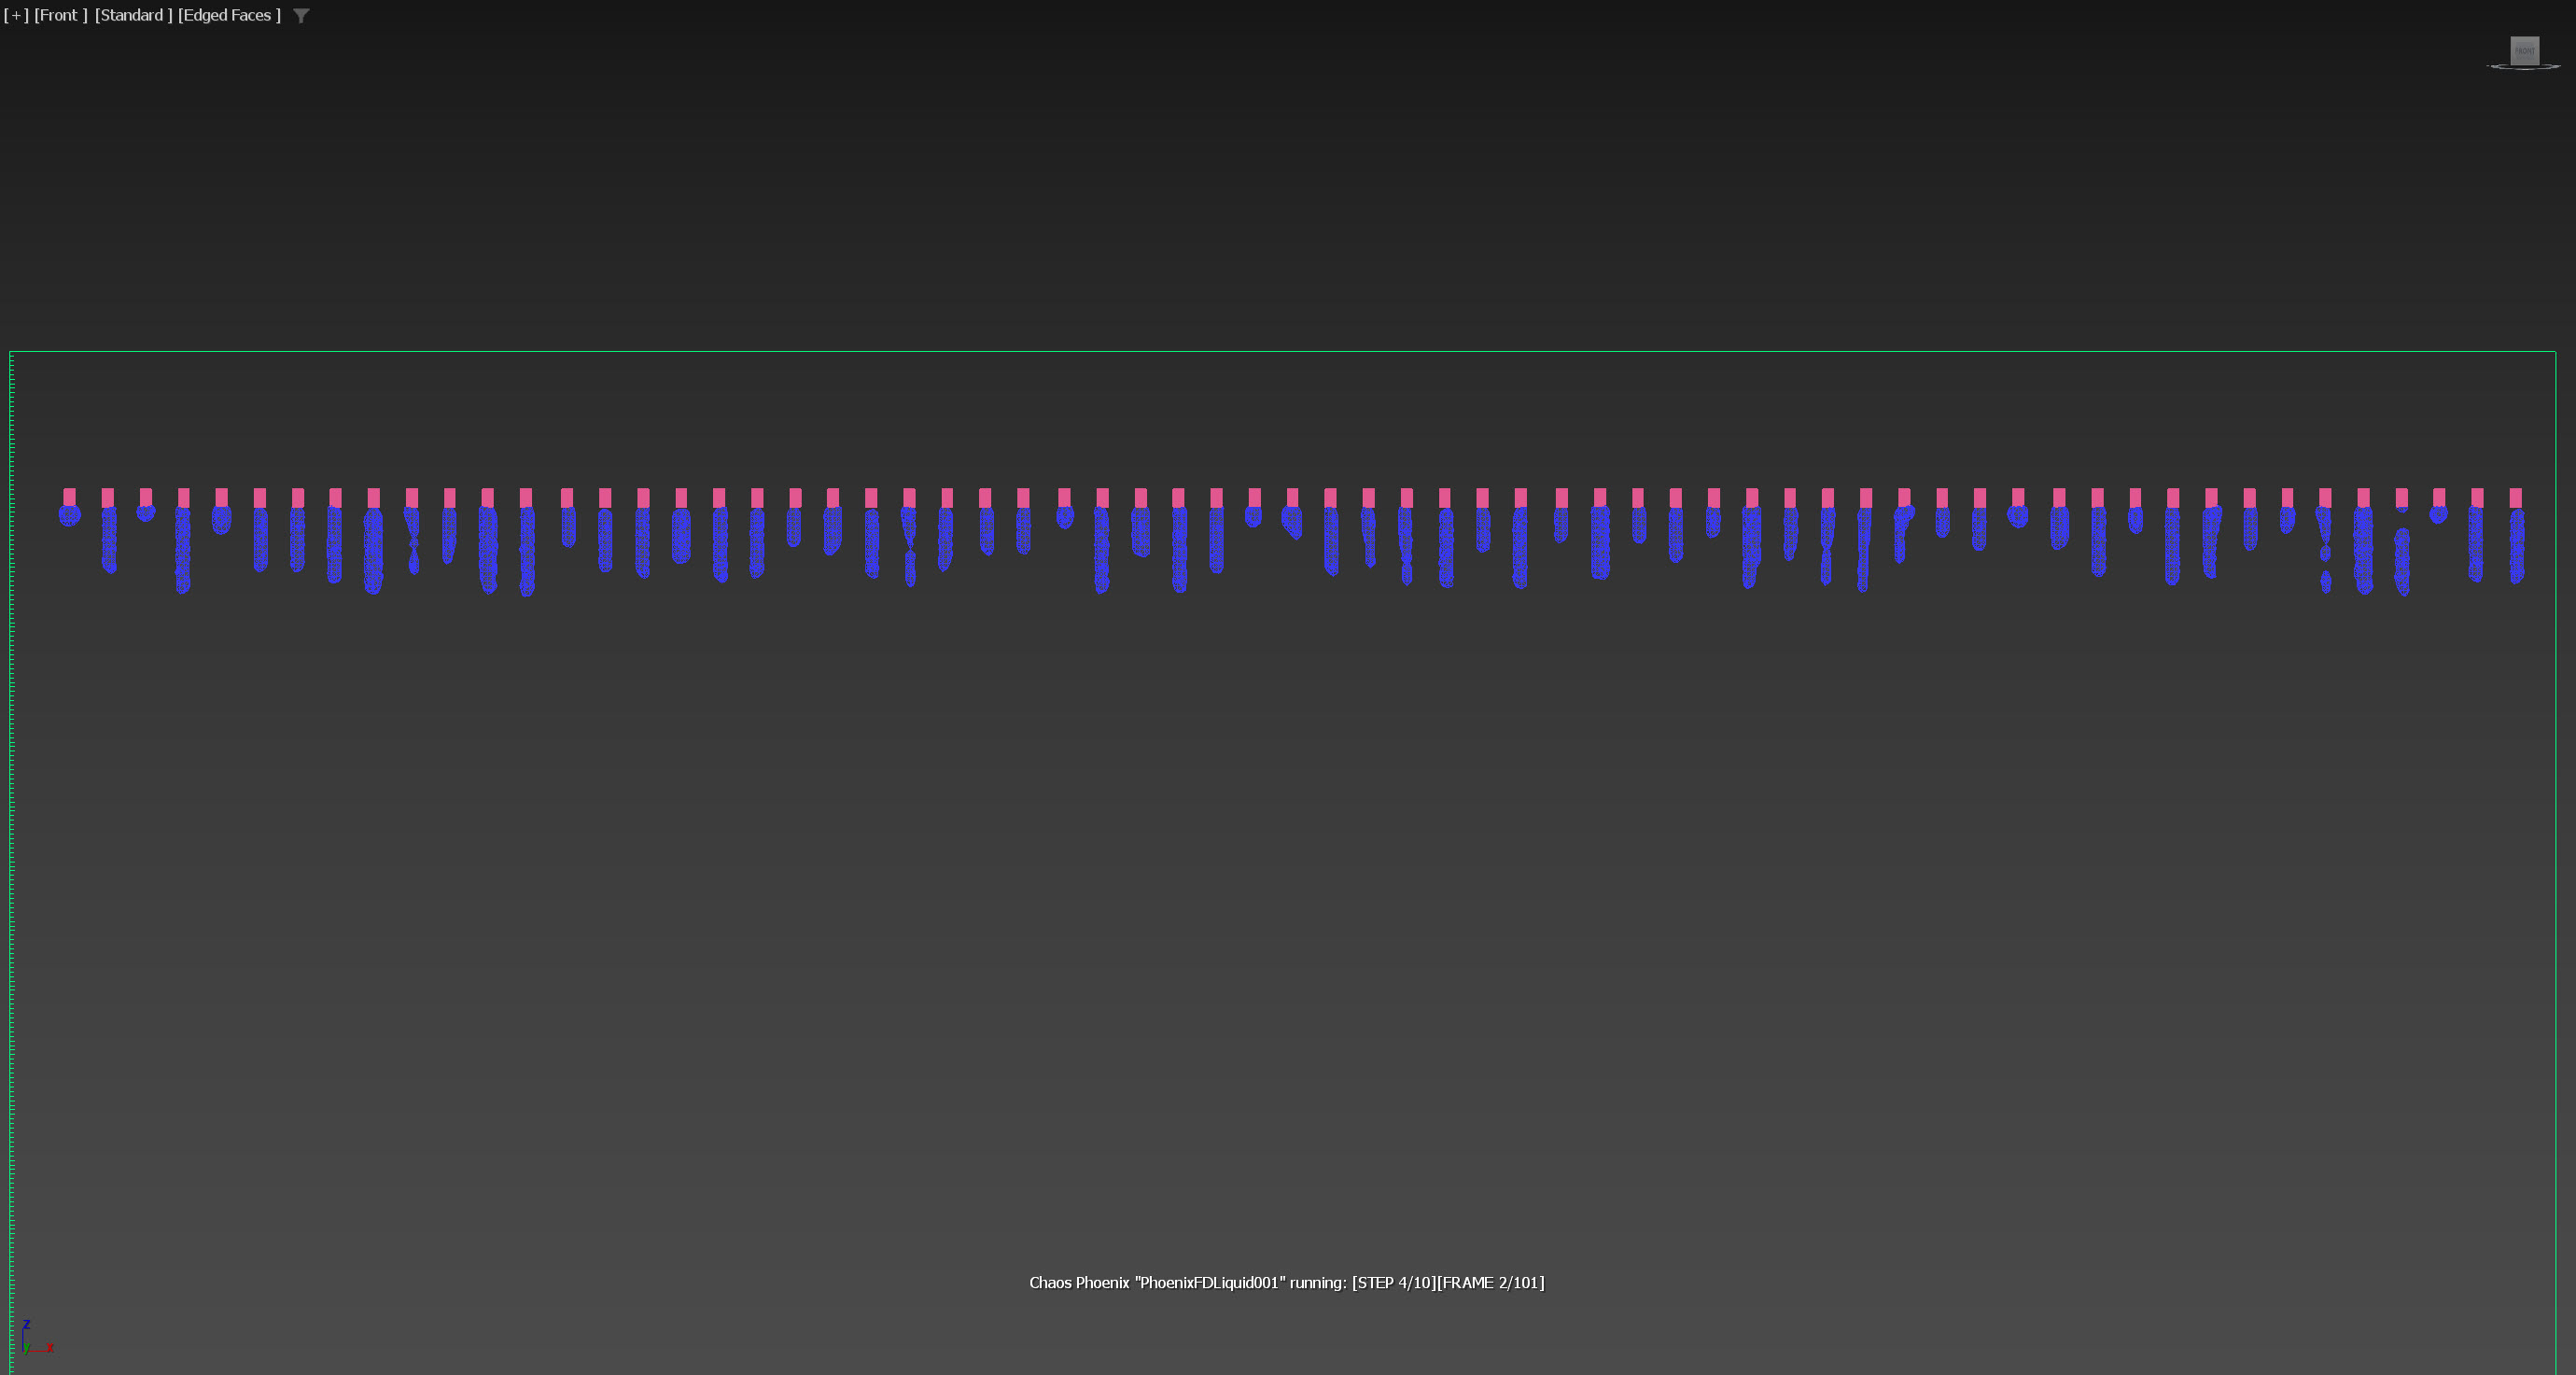Select the rightmost pink emitter box
The width and height of the screenshot is (2576, 1375).
[2515, 498]
